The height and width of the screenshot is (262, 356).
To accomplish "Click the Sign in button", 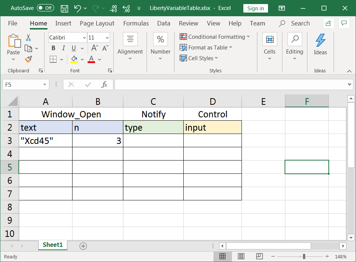I will pos(255,8).
